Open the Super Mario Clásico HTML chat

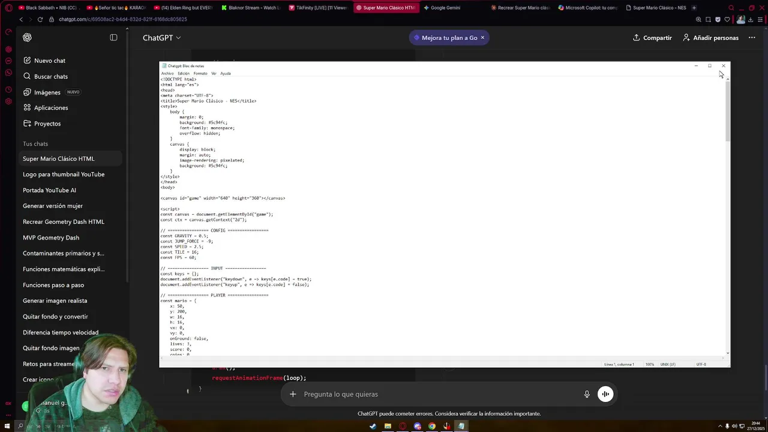click(70, 158)
